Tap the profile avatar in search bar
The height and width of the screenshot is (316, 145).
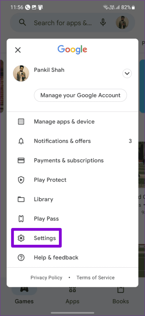coord(122,23)
